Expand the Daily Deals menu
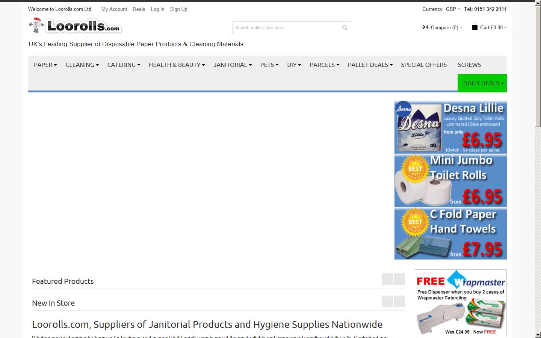This screenshot has width=541, height=338. [x=482, y=83]
